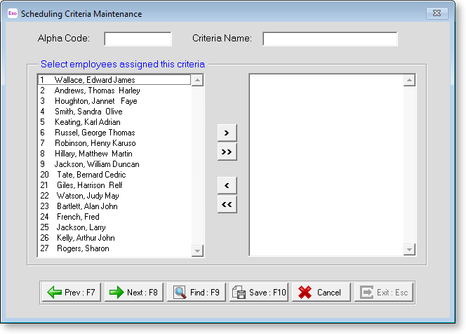Click inside the Alpha Code field
Image resolution: width=466 pixels, height=334 pixels.
[x=138, y=39]
